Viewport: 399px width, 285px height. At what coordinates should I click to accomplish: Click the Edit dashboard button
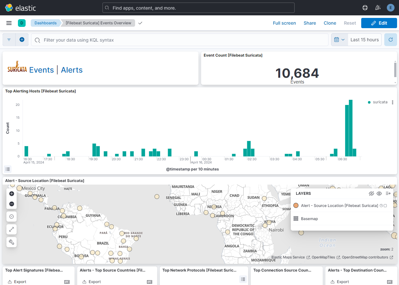[x=379, y=23]
